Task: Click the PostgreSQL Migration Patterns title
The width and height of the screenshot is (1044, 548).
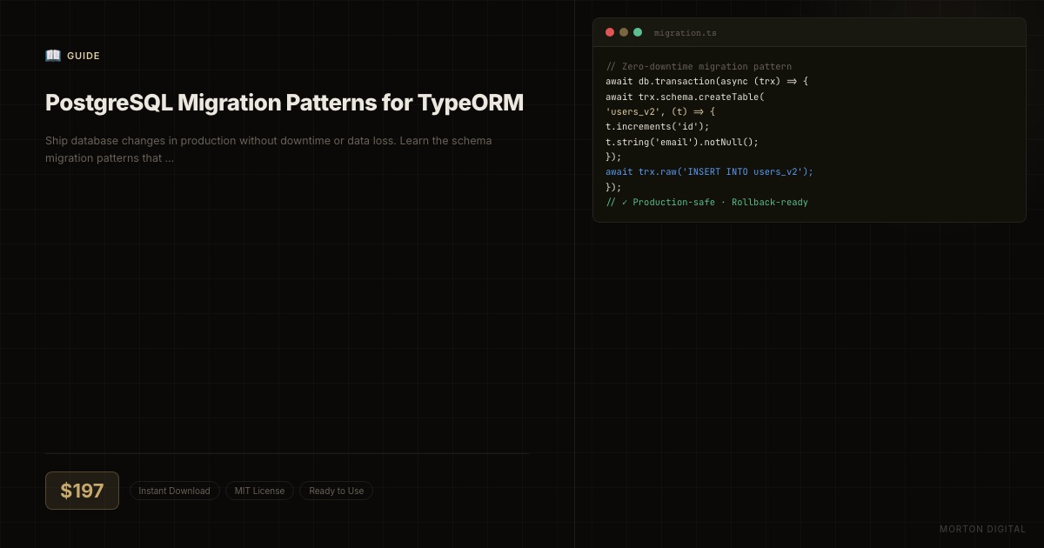Action: (284, 103)
